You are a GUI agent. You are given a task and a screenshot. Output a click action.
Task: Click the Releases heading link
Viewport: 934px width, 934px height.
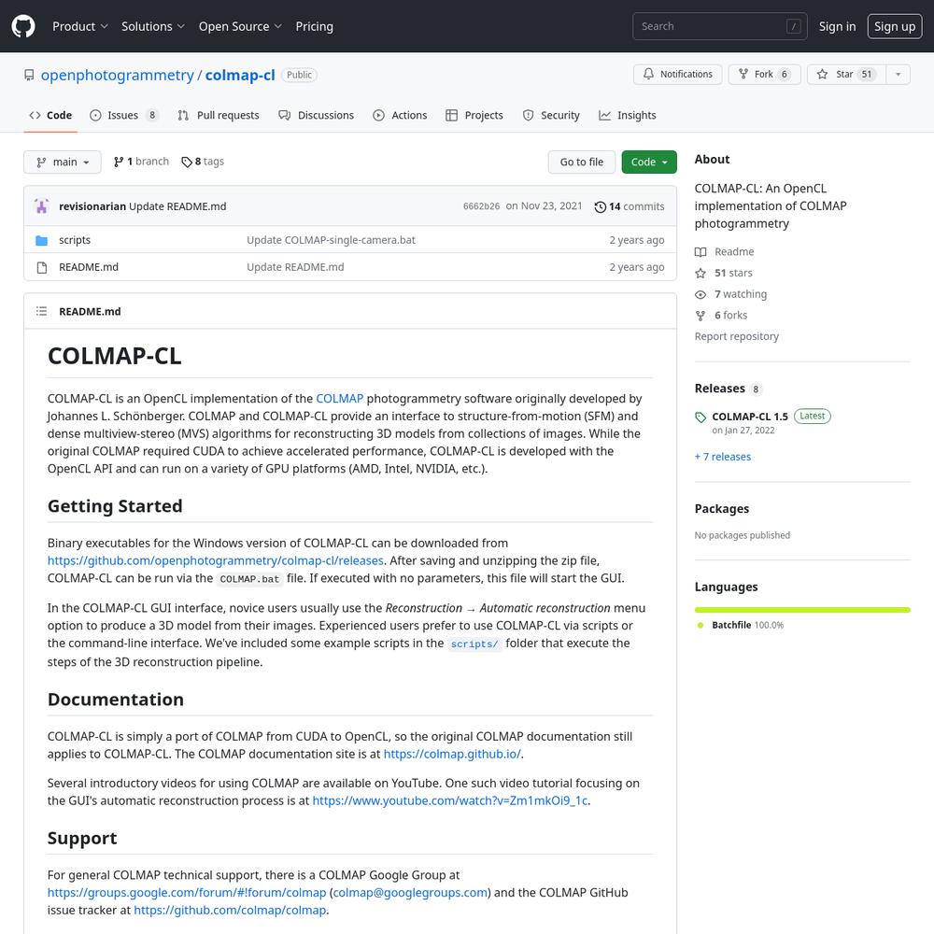[x=719, y=389]
